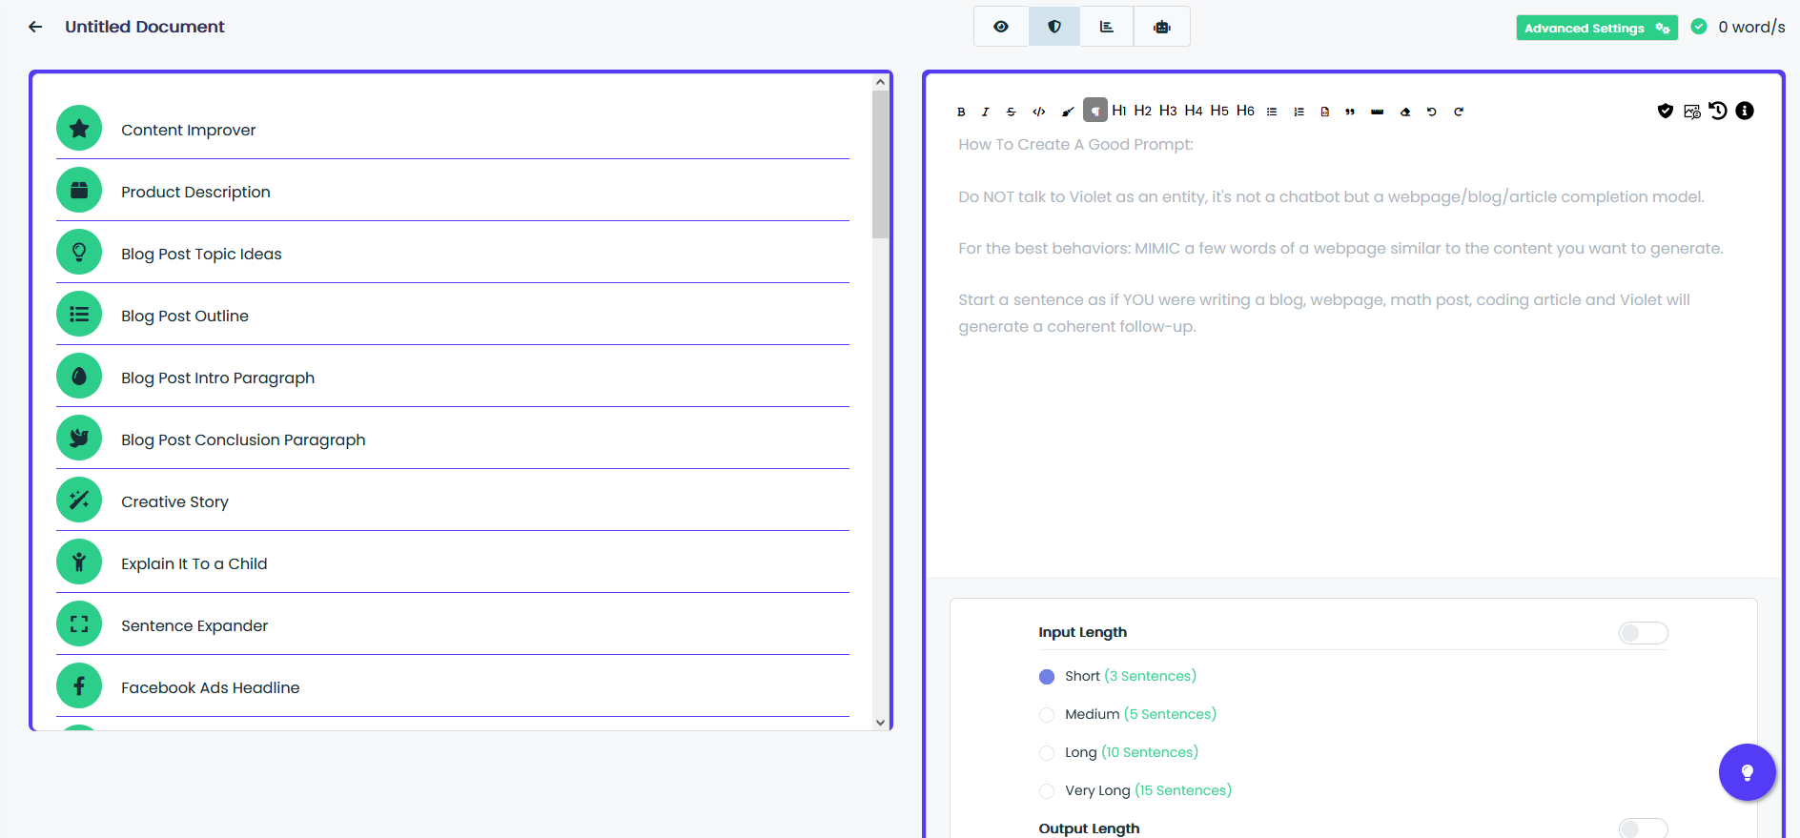The width and height of the screenshot is (1800, 838).
Task: Undo the last edit
Action: [x=1431, y=112]
